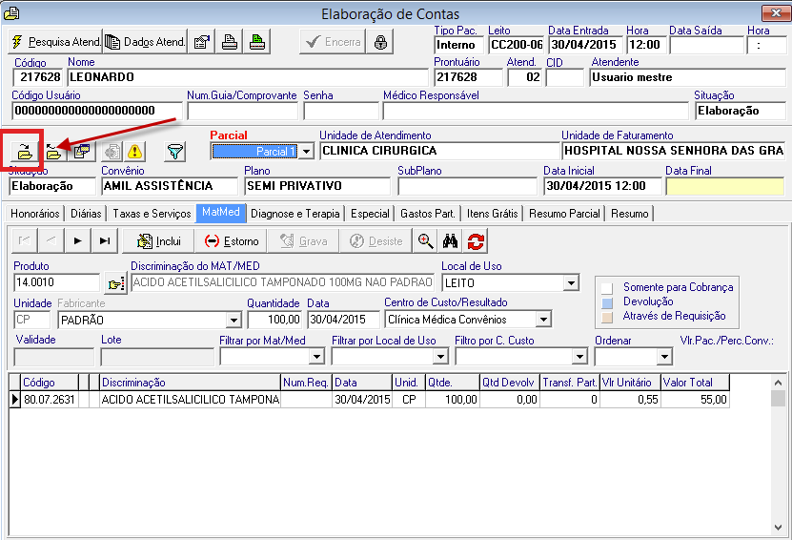
Task: Switch to the Especial tab
Action: pyautogui.click(x=370, y=214)
